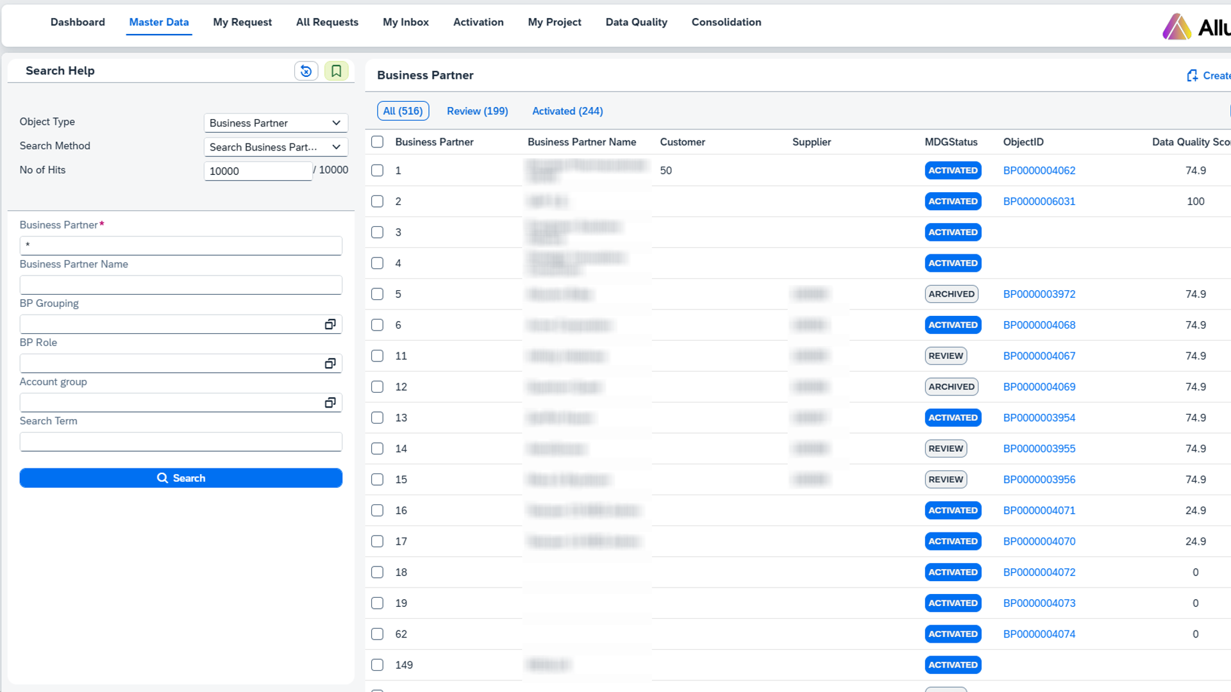Viewport: 1231px width, 692px height.
Task: Check the row for Business Partner 5
Action: tap(378, 294)
